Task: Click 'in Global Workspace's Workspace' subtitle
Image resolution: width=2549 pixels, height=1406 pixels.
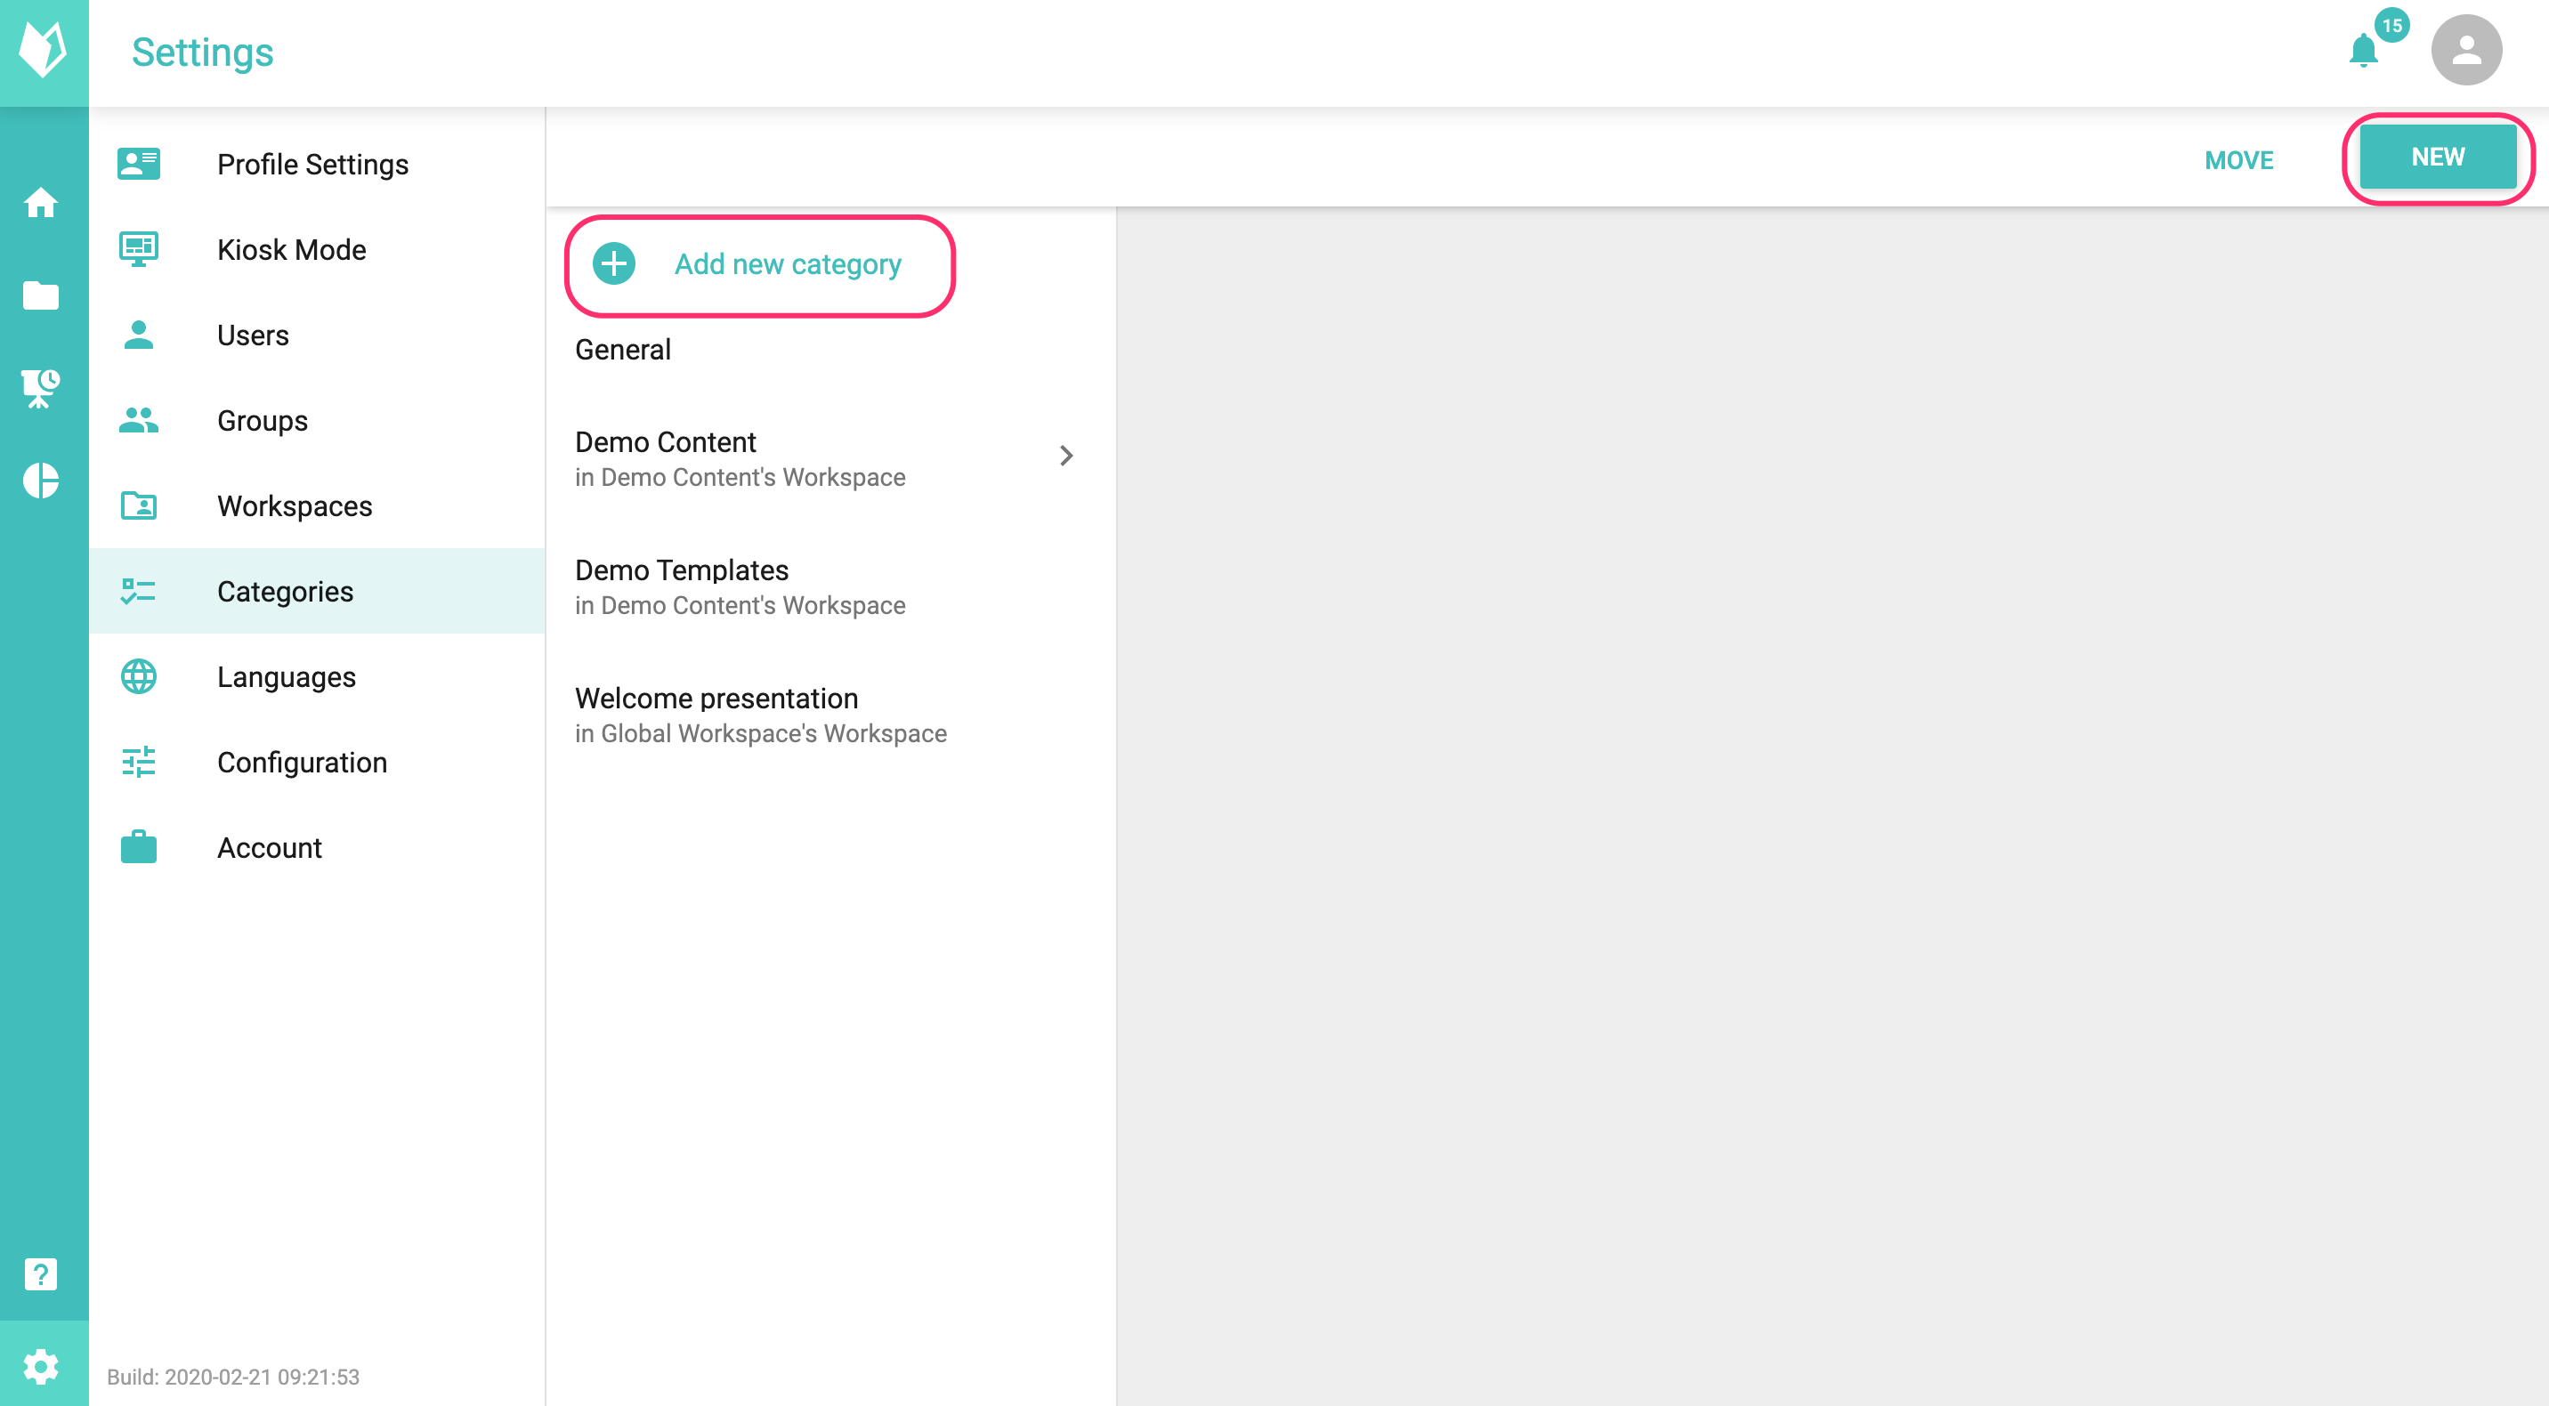Action: [760, 733]
